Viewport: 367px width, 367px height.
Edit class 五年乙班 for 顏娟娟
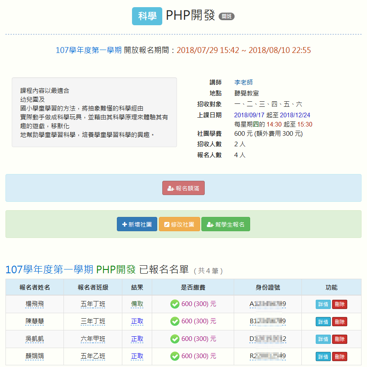pos(93,356)
